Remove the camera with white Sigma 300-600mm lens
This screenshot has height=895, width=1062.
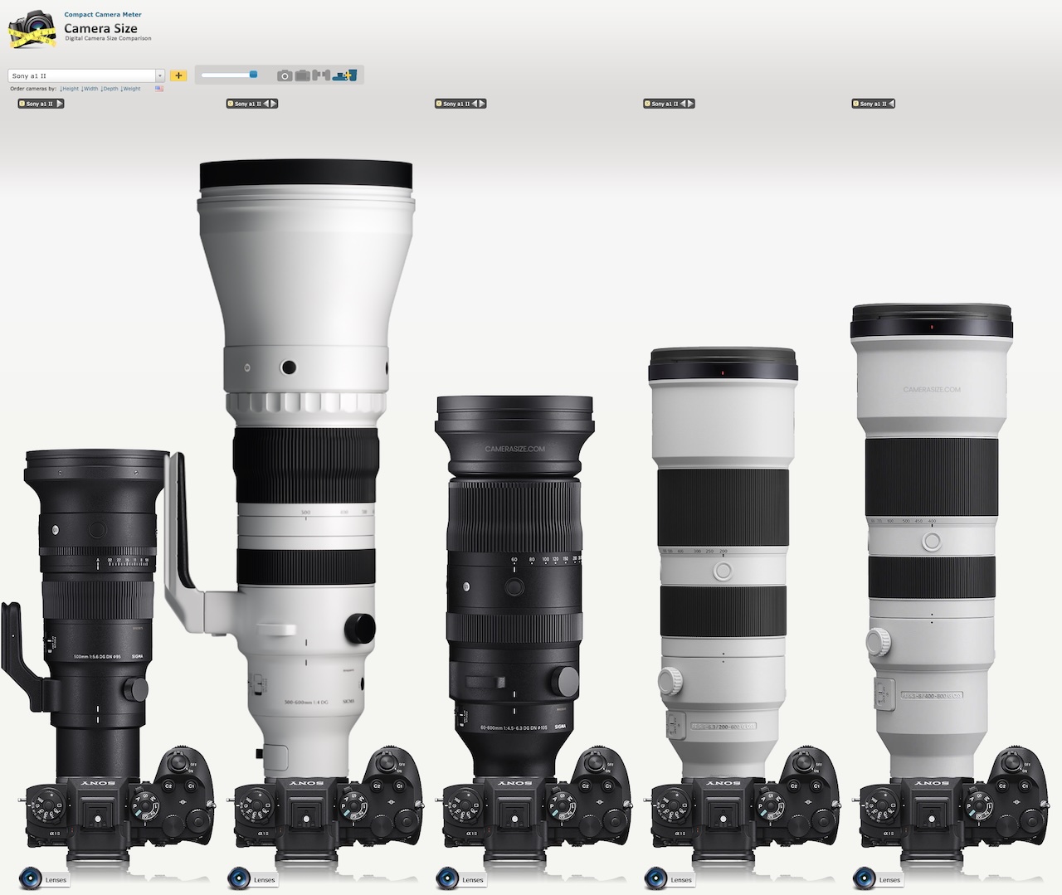click(230, 104)
